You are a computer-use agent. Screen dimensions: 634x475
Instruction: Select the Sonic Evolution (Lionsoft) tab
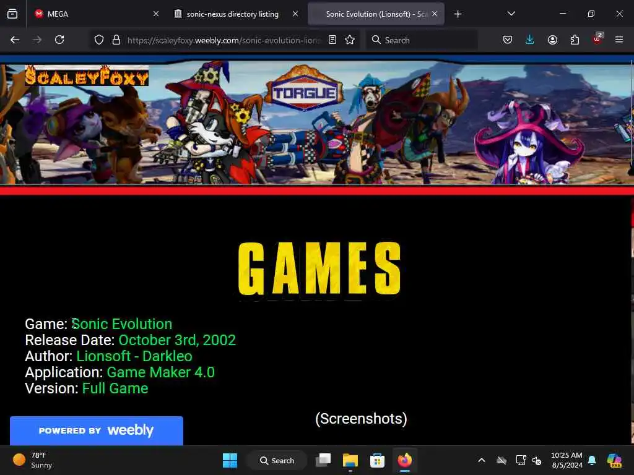point(376,14)
